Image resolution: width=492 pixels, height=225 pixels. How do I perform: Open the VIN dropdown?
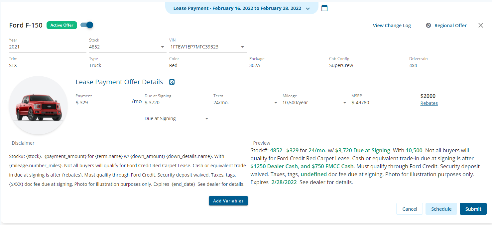pyautogui.click(x=243, y=47)
